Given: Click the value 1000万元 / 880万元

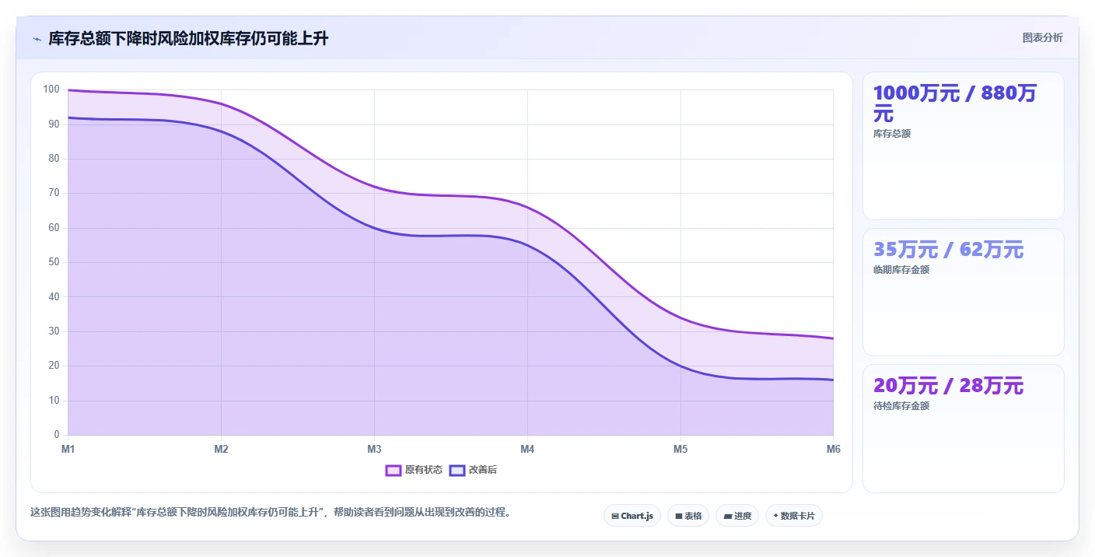Looking at the screenshot, I should coord(955,103).
